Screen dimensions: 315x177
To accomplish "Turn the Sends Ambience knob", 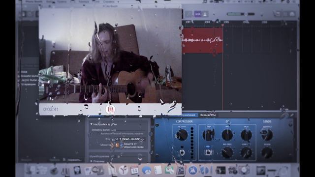I will [x=267, y=135].
